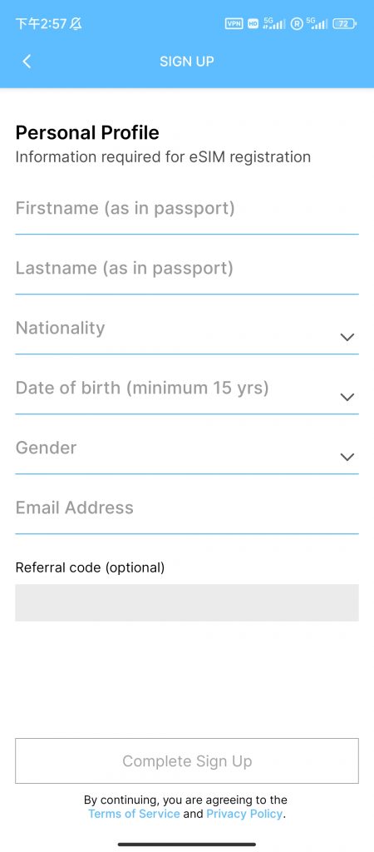Select the Lastname input field
The image size is (374, 852).
click(187, 272)
